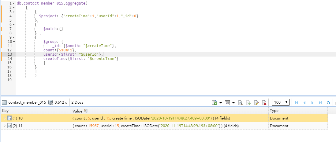
Task: Go to next page of results
Action: [x=312, y=103]
